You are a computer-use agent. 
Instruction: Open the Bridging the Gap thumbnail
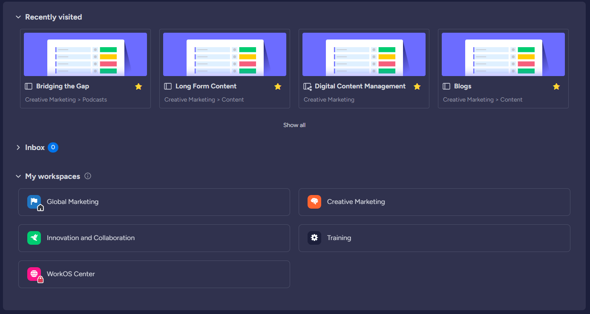(x=85, y=54)
